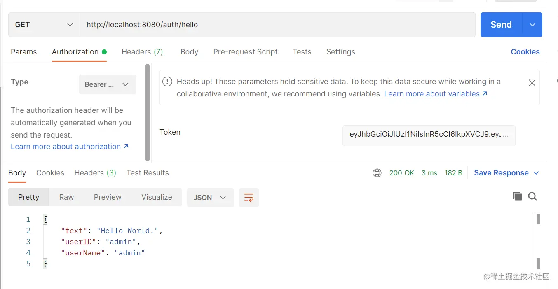The height and width of the screenshot is (289, 558).
Task: Open the request Cookies link
Action: (x=525, y=52)
